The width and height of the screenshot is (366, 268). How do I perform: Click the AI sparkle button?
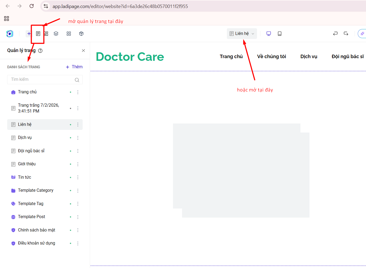coord(362,34)
